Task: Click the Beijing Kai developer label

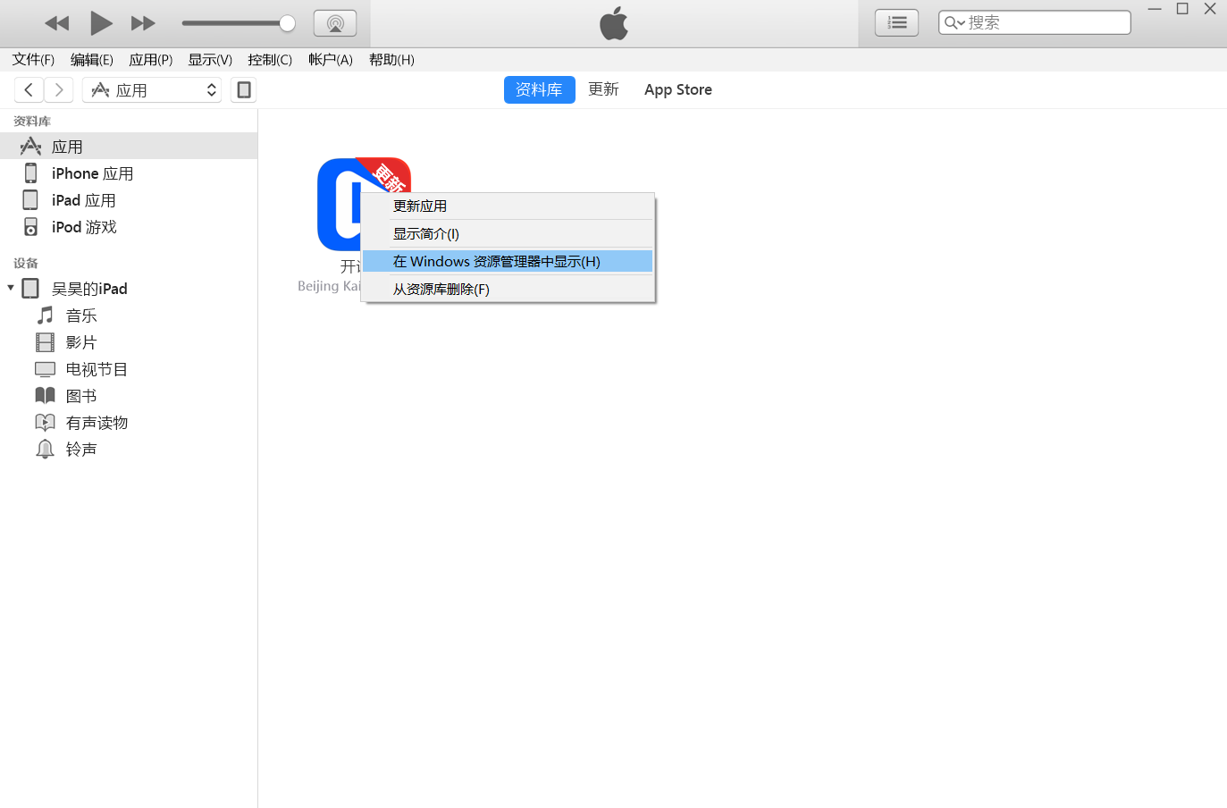Action: tap(329, 286)
